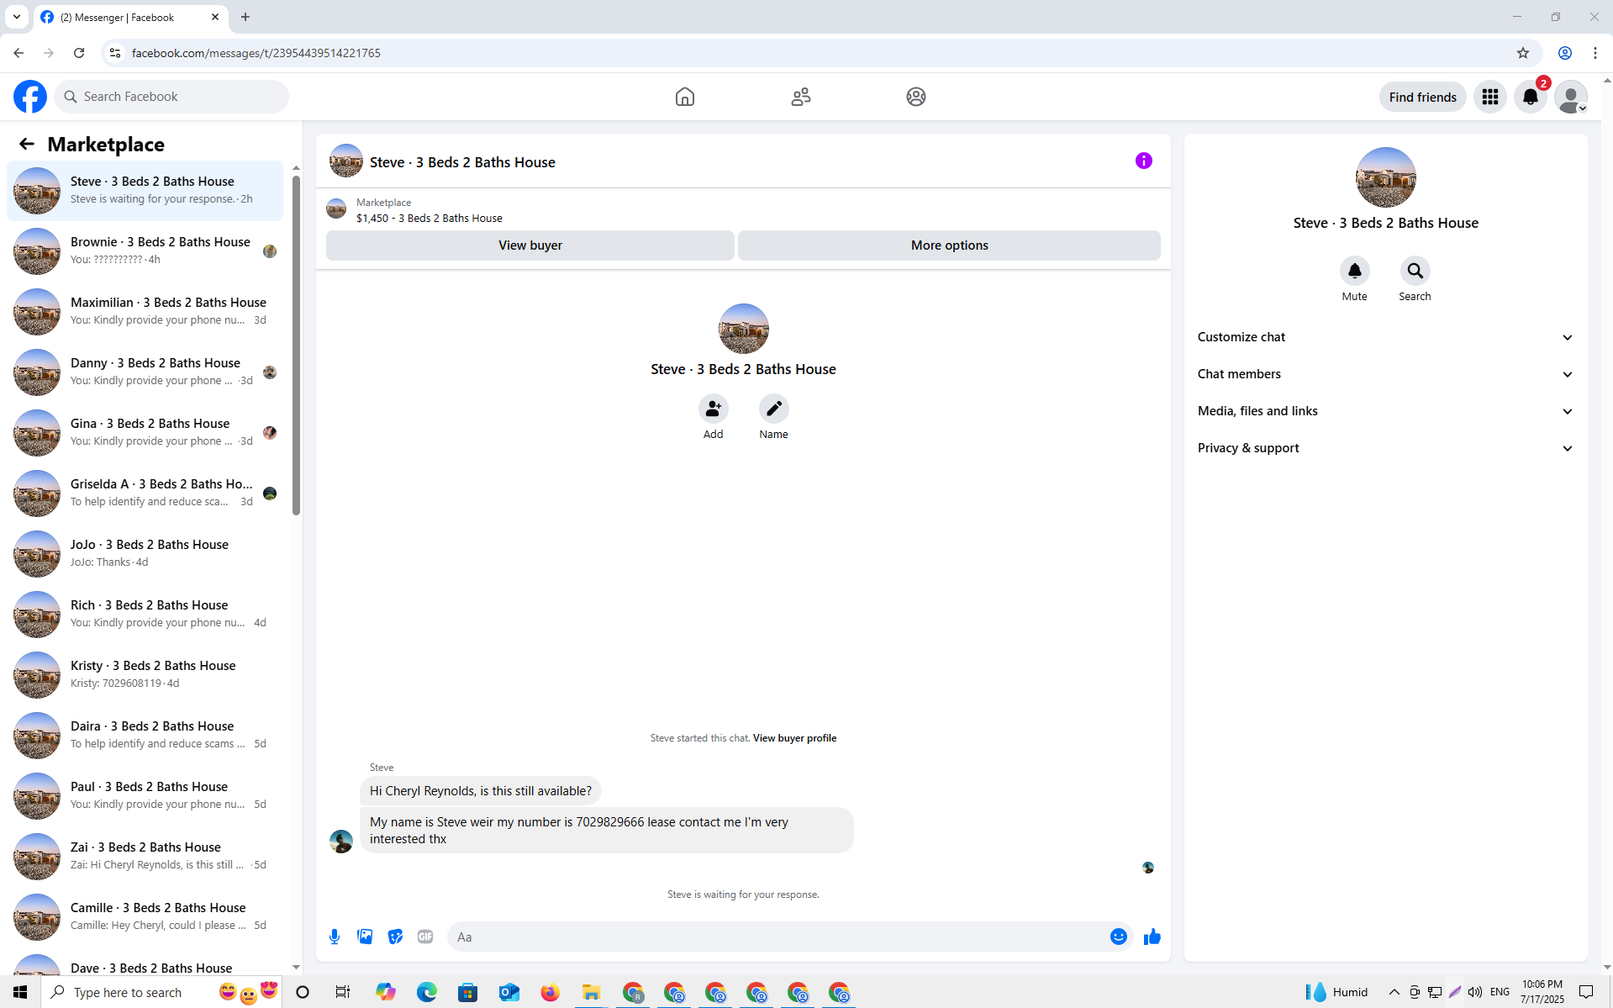Expand the Customize chat section

(x=1385, y=337)
